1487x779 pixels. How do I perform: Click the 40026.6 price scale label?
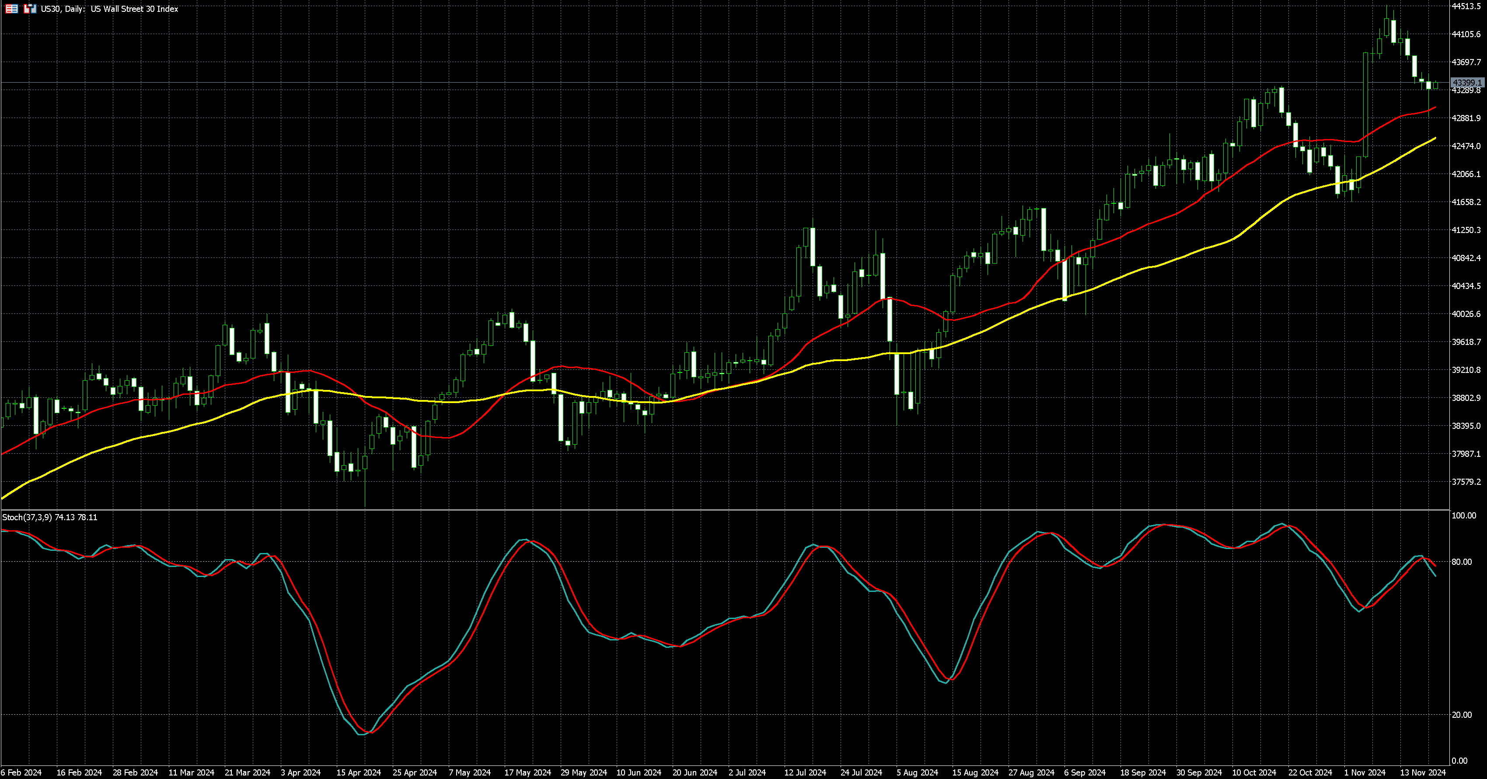coord(1466,314)
